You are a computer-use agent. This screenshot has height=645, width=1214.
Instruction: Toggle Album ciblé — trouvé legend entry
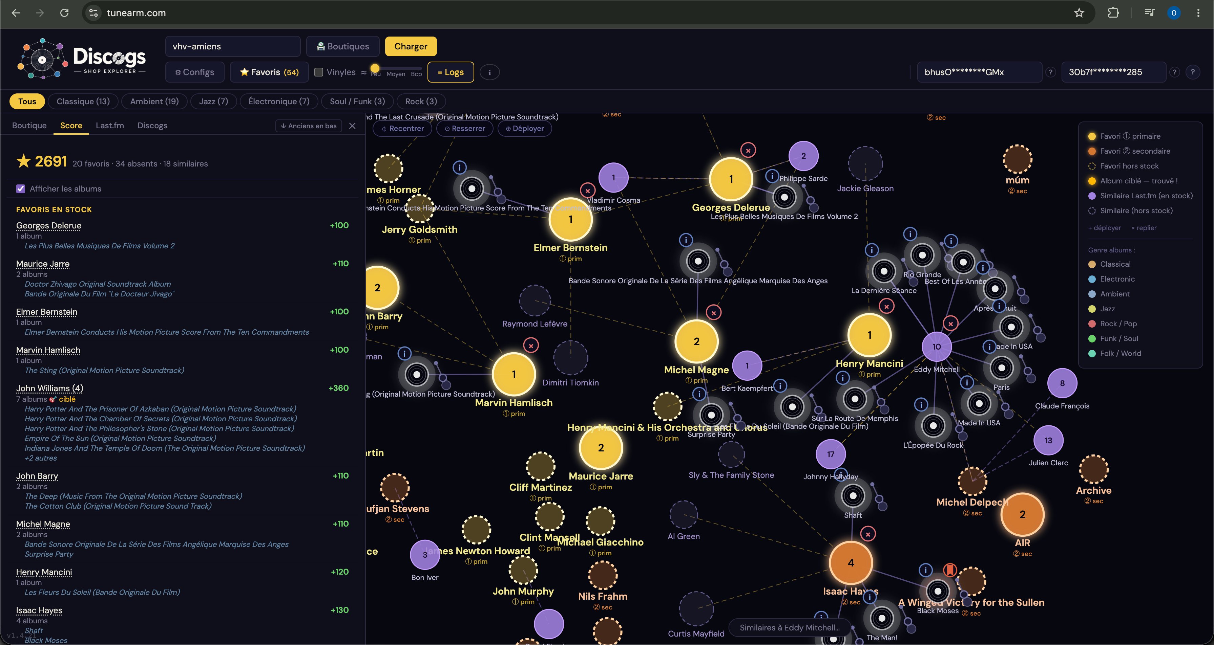[1132, 181]
